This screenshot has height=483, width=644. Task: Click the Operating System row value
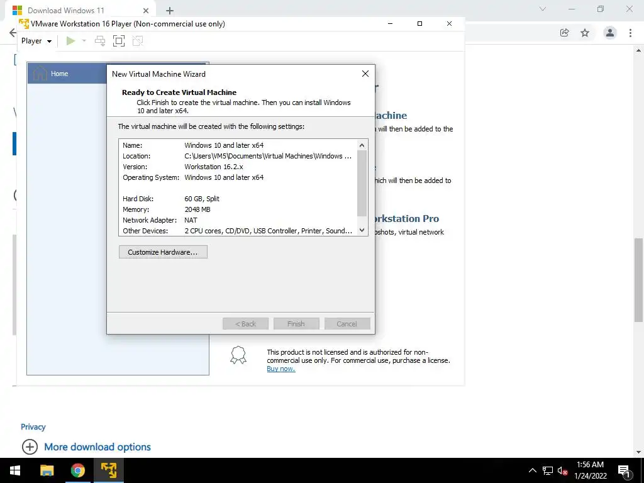pos(224,177)
